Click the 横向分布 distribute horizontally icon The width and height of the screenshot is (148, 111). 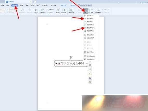click(85, 35)
